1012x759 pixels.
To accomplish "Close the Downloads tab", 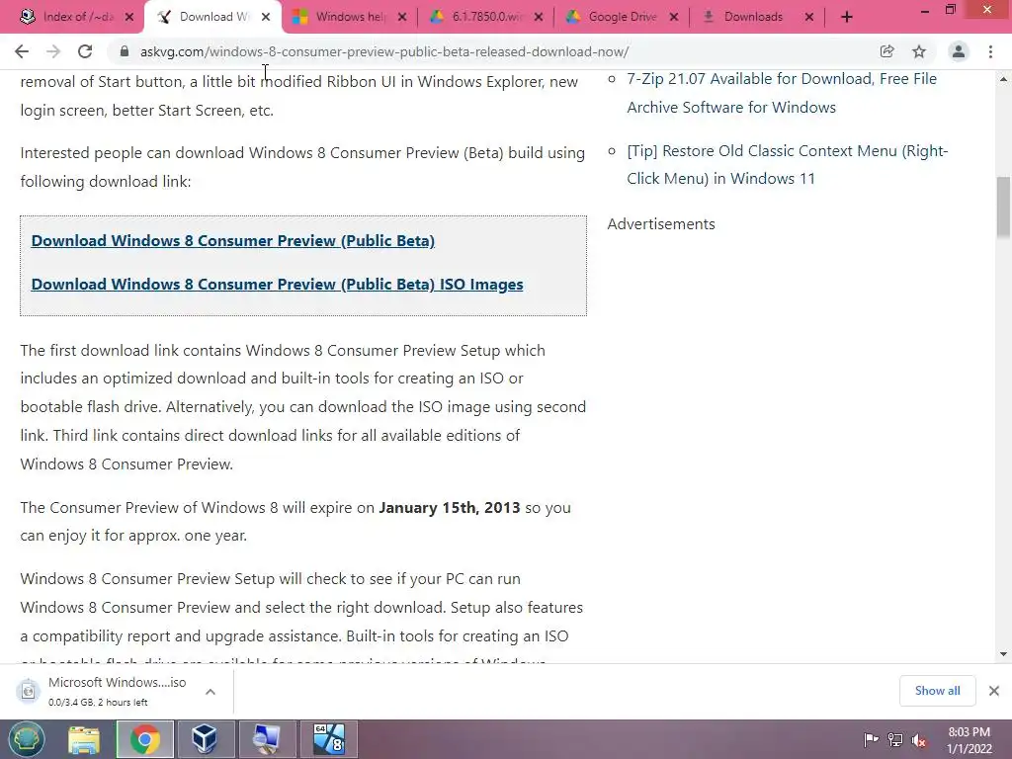I will [809, 17].
